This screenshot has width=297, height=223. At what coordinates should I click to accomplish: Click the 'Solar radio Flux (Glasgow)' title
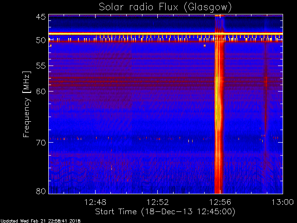pyautogui.click(x=165, y=7)
